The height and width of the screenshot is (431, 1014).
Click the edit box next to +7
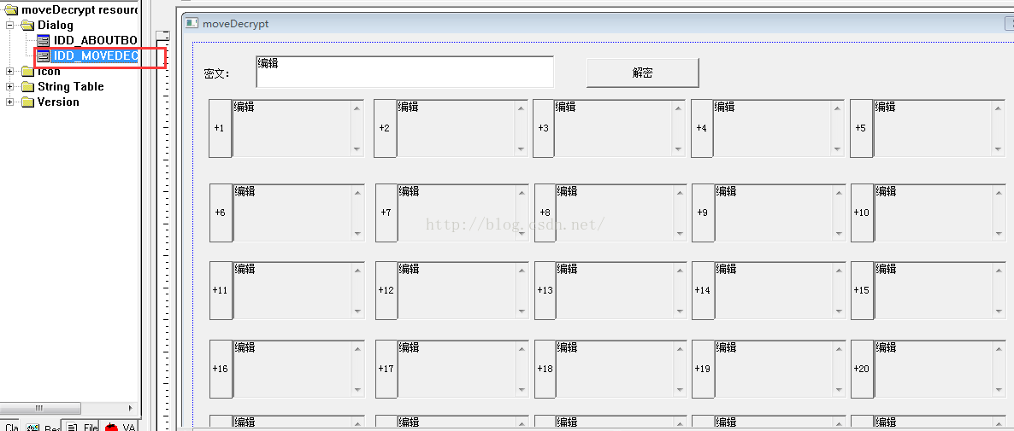(x=463, y=213)
